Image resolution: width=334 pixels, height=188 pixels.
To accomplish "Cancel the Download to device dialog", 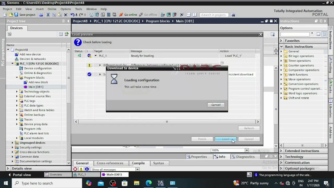I will [216, 105].
